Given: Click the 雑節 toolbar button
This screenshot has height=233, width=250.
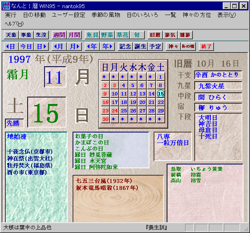Looking at the screenshot, I should [x=185, y=35].
